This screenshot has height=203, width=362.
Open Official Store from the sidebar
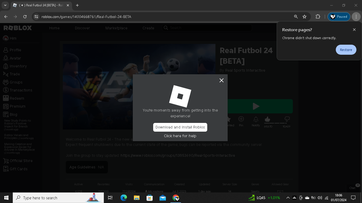tap(18, 161)
